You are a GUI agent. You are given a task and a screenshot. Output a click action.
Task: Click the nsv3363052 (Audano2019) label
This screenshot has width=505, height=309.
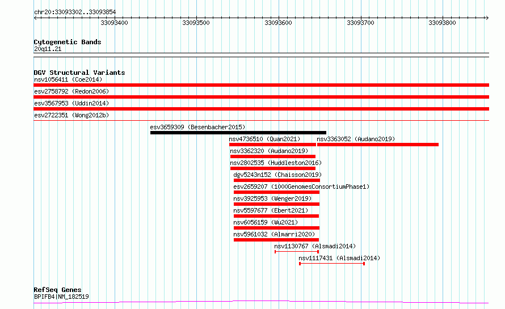(356, 139)
